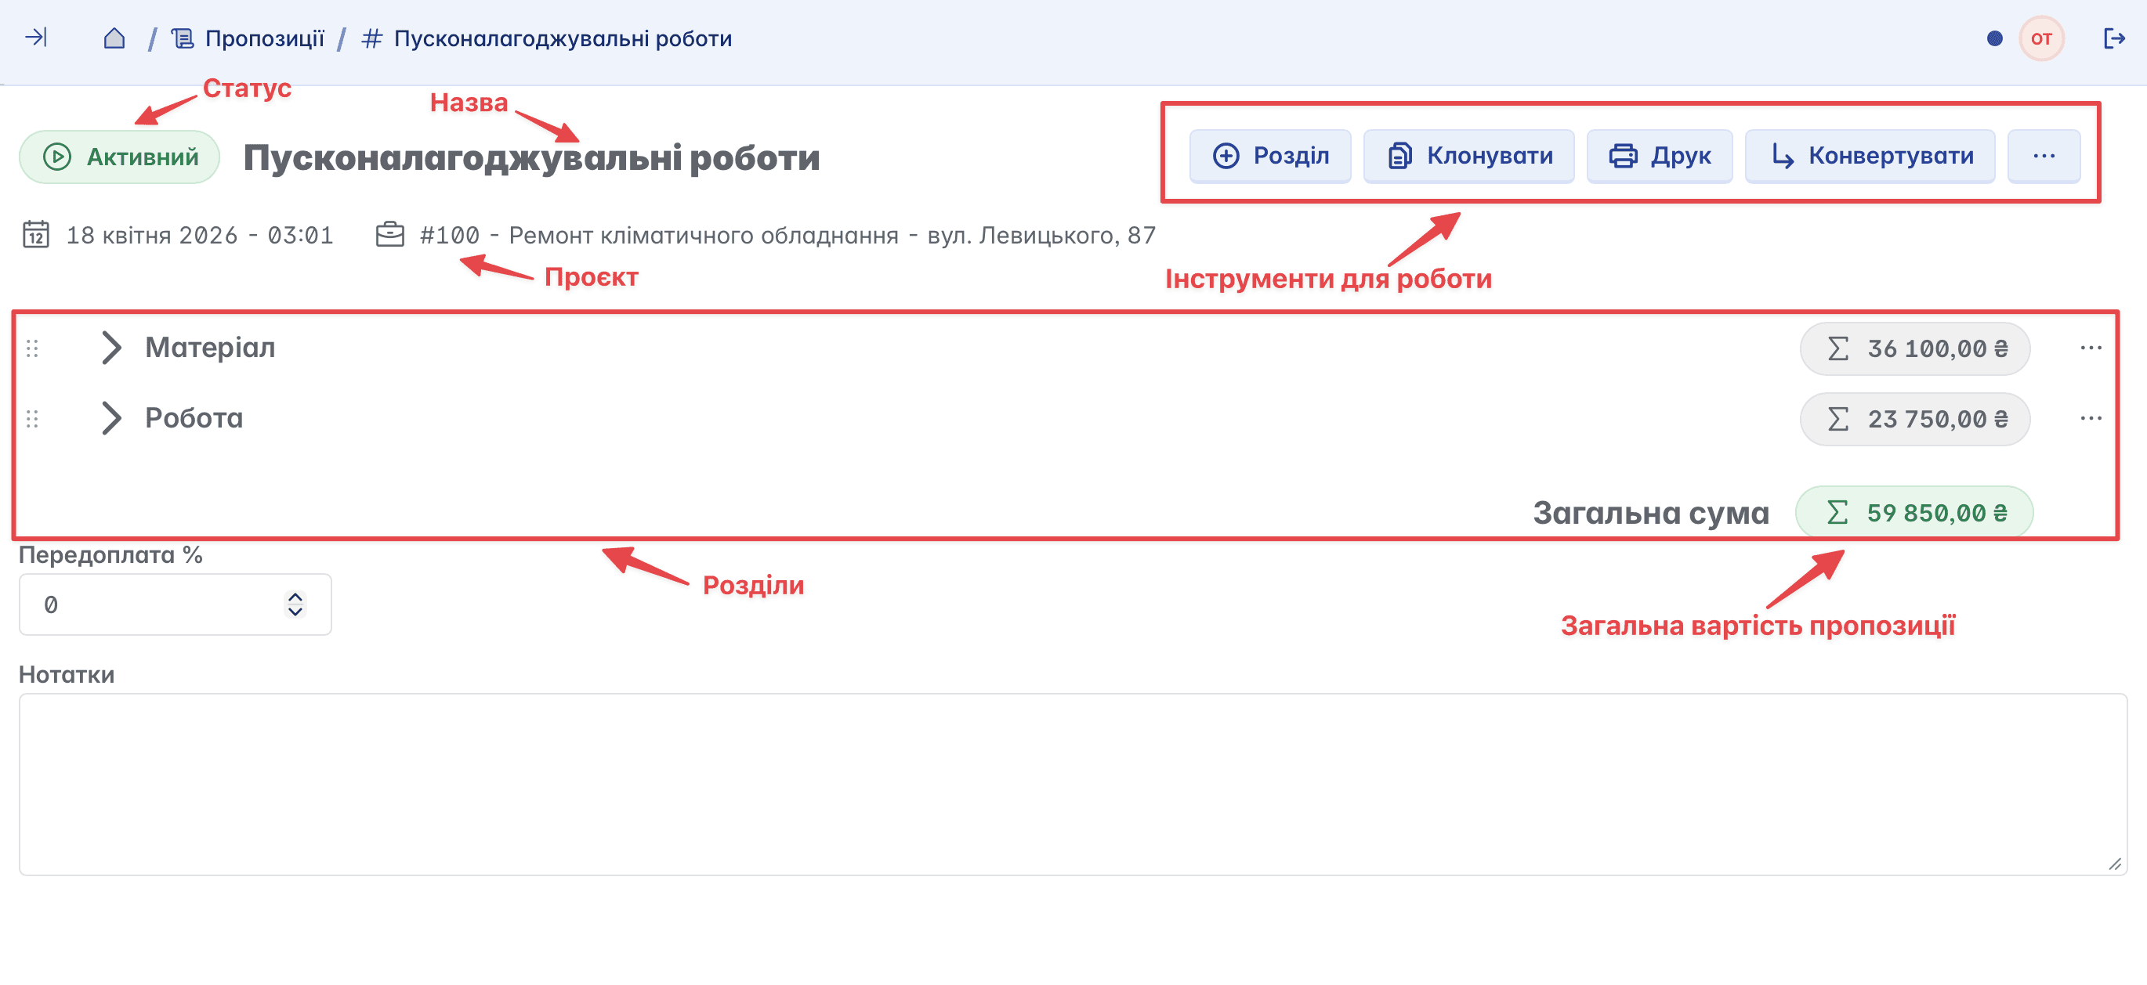Go to home via house icon
Viewport: 2147px width, 985px height.
[x=114, y=38]
